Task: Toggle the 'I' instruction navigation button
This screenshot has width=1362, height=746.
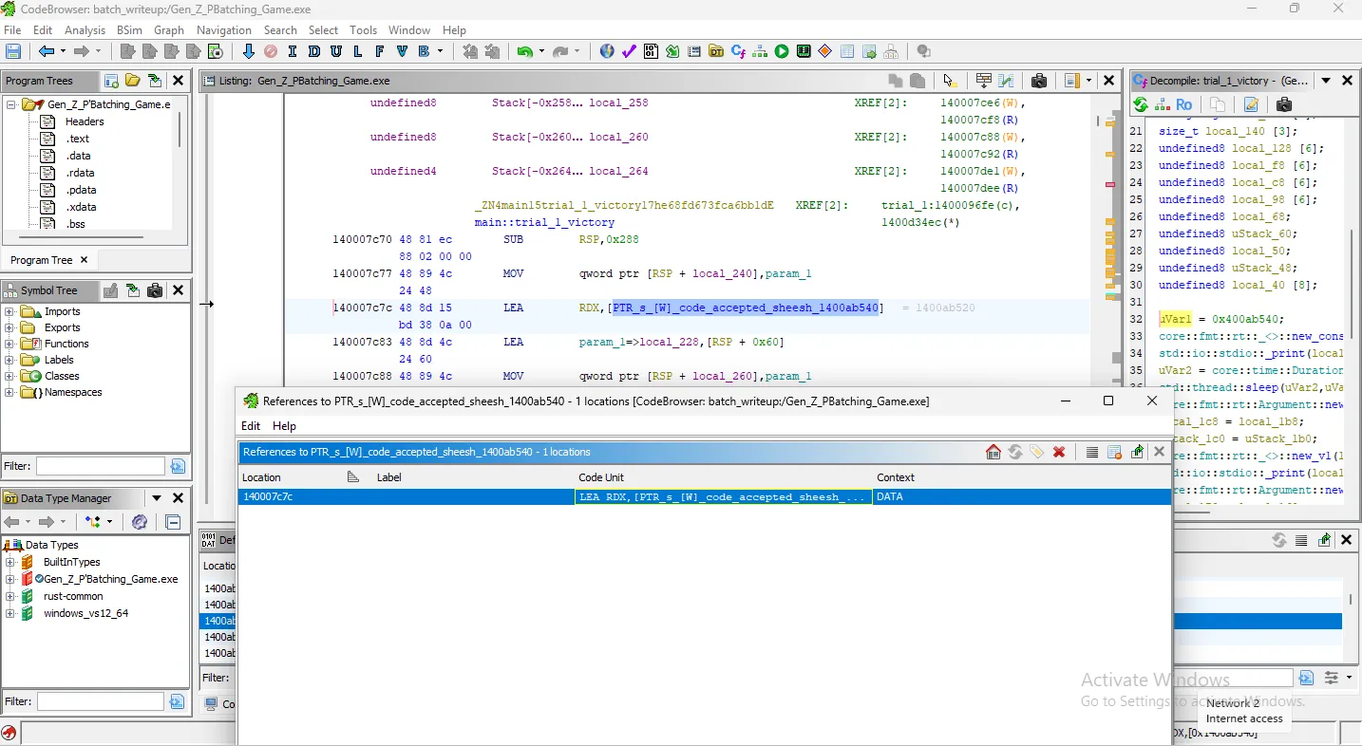Action: [293, 51]
